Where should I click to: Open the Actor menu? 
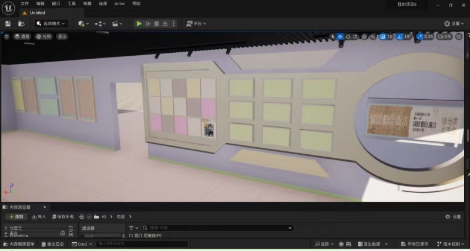tap(119, 4)
